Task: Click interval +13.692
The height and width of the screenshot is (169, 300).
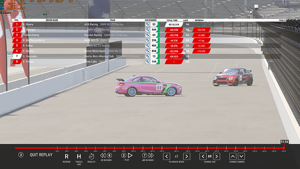Action: point(201,51)
